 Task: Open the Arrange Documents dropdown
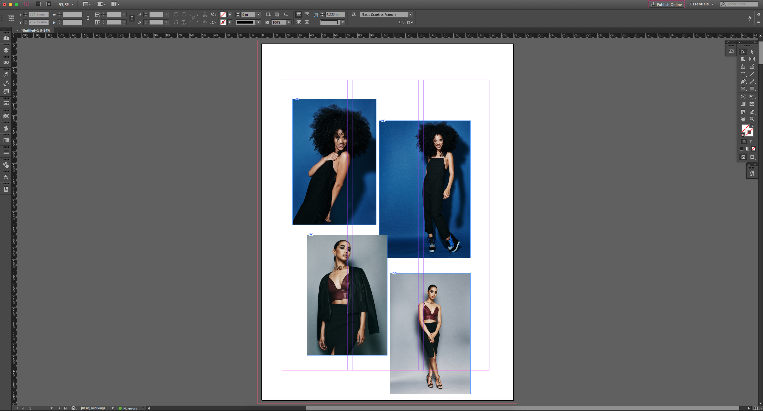pyautogui.click(x=115, y=4)
